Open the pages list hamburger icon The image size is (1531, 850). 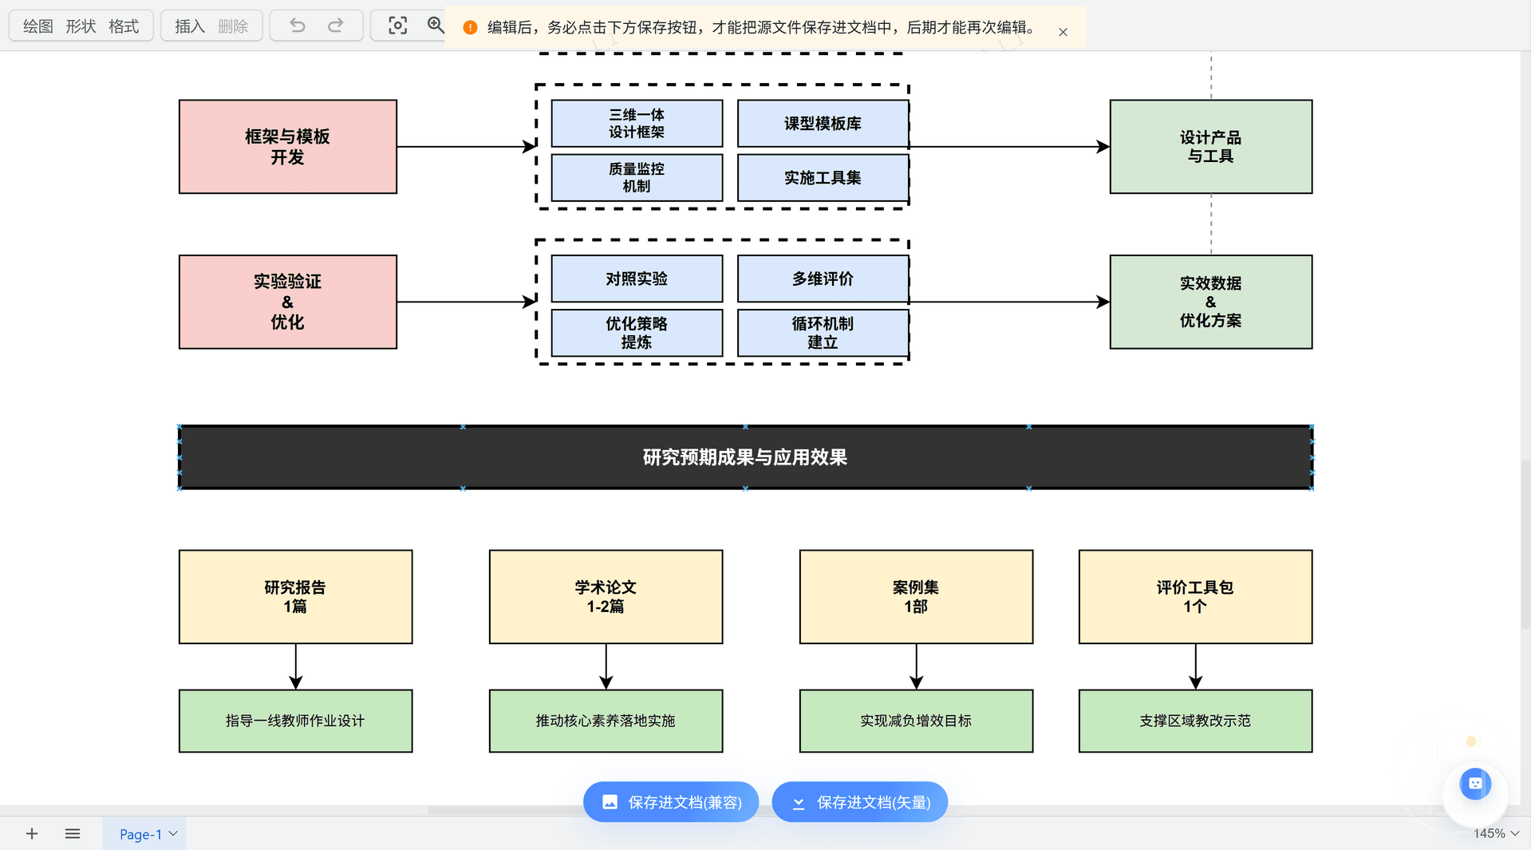click(73, 833)
